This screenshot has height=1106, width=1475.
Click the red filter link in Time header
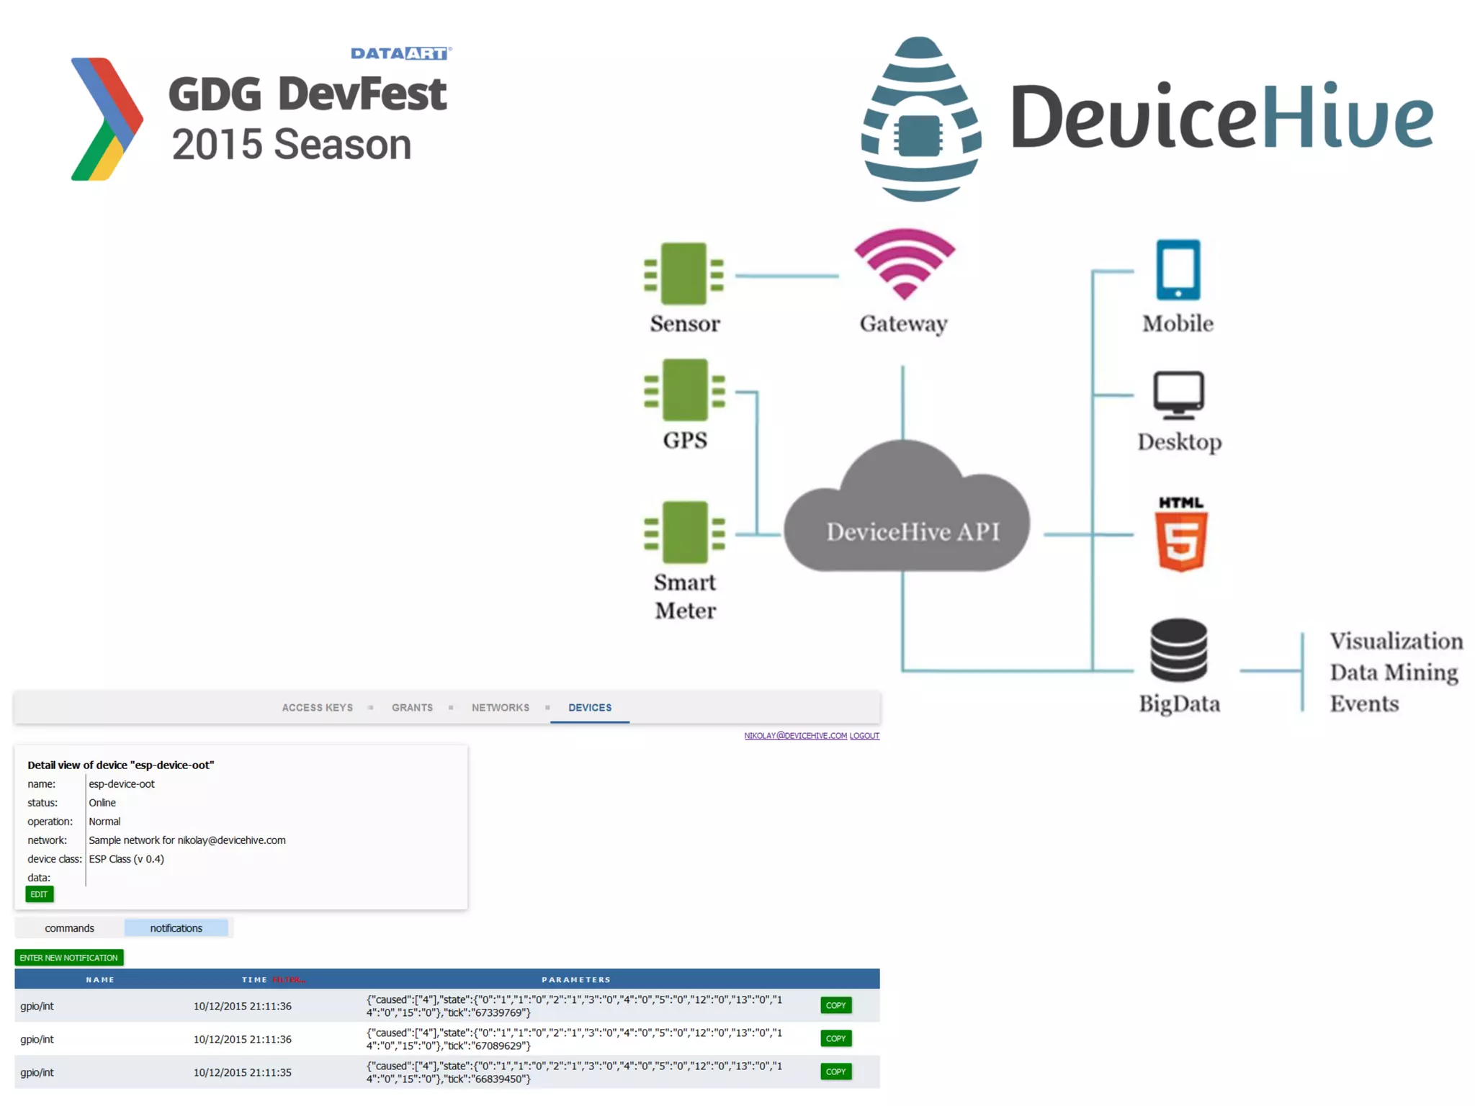point(288,980)
